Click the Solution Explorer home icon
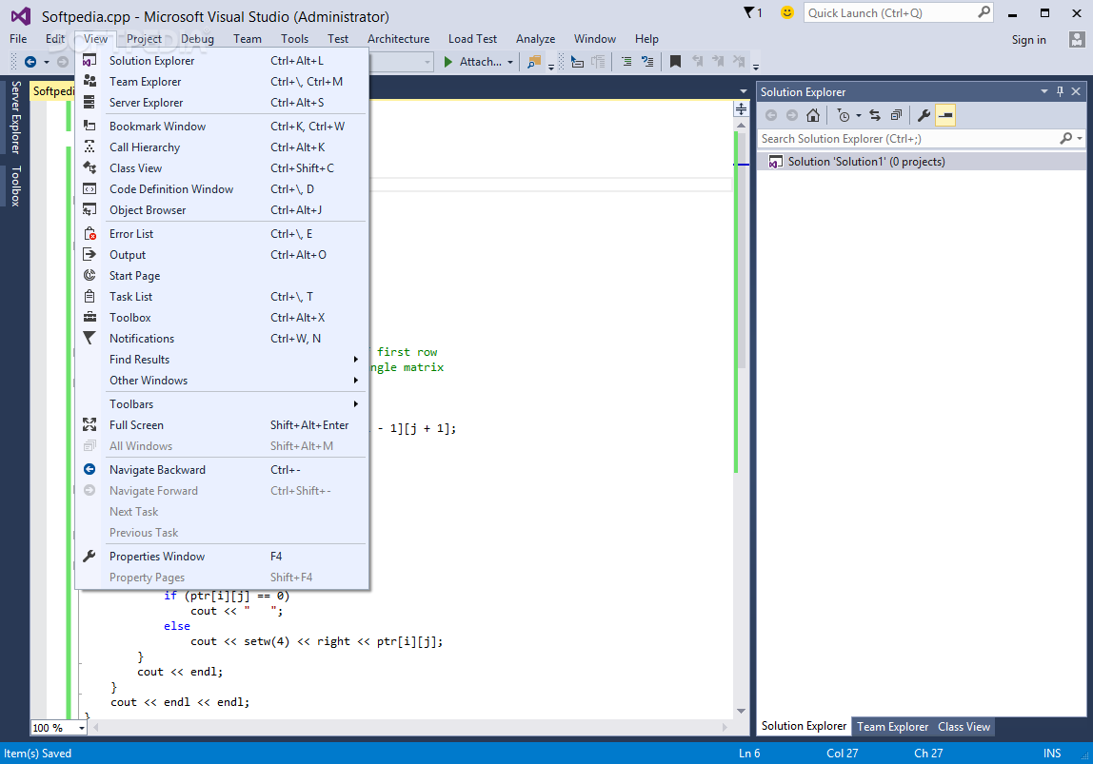The height and width of the screenshot is (764, 1093). point(813,116)
